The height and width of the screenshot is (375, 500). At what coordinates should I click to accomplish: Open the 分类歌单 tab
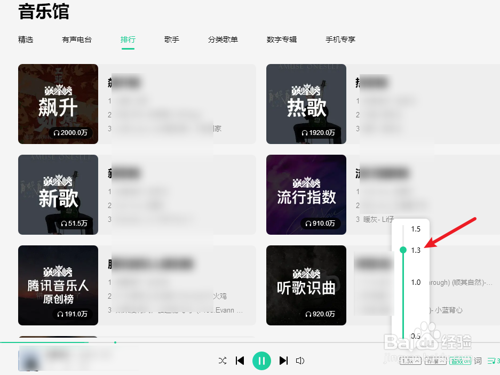pos(223,39)
